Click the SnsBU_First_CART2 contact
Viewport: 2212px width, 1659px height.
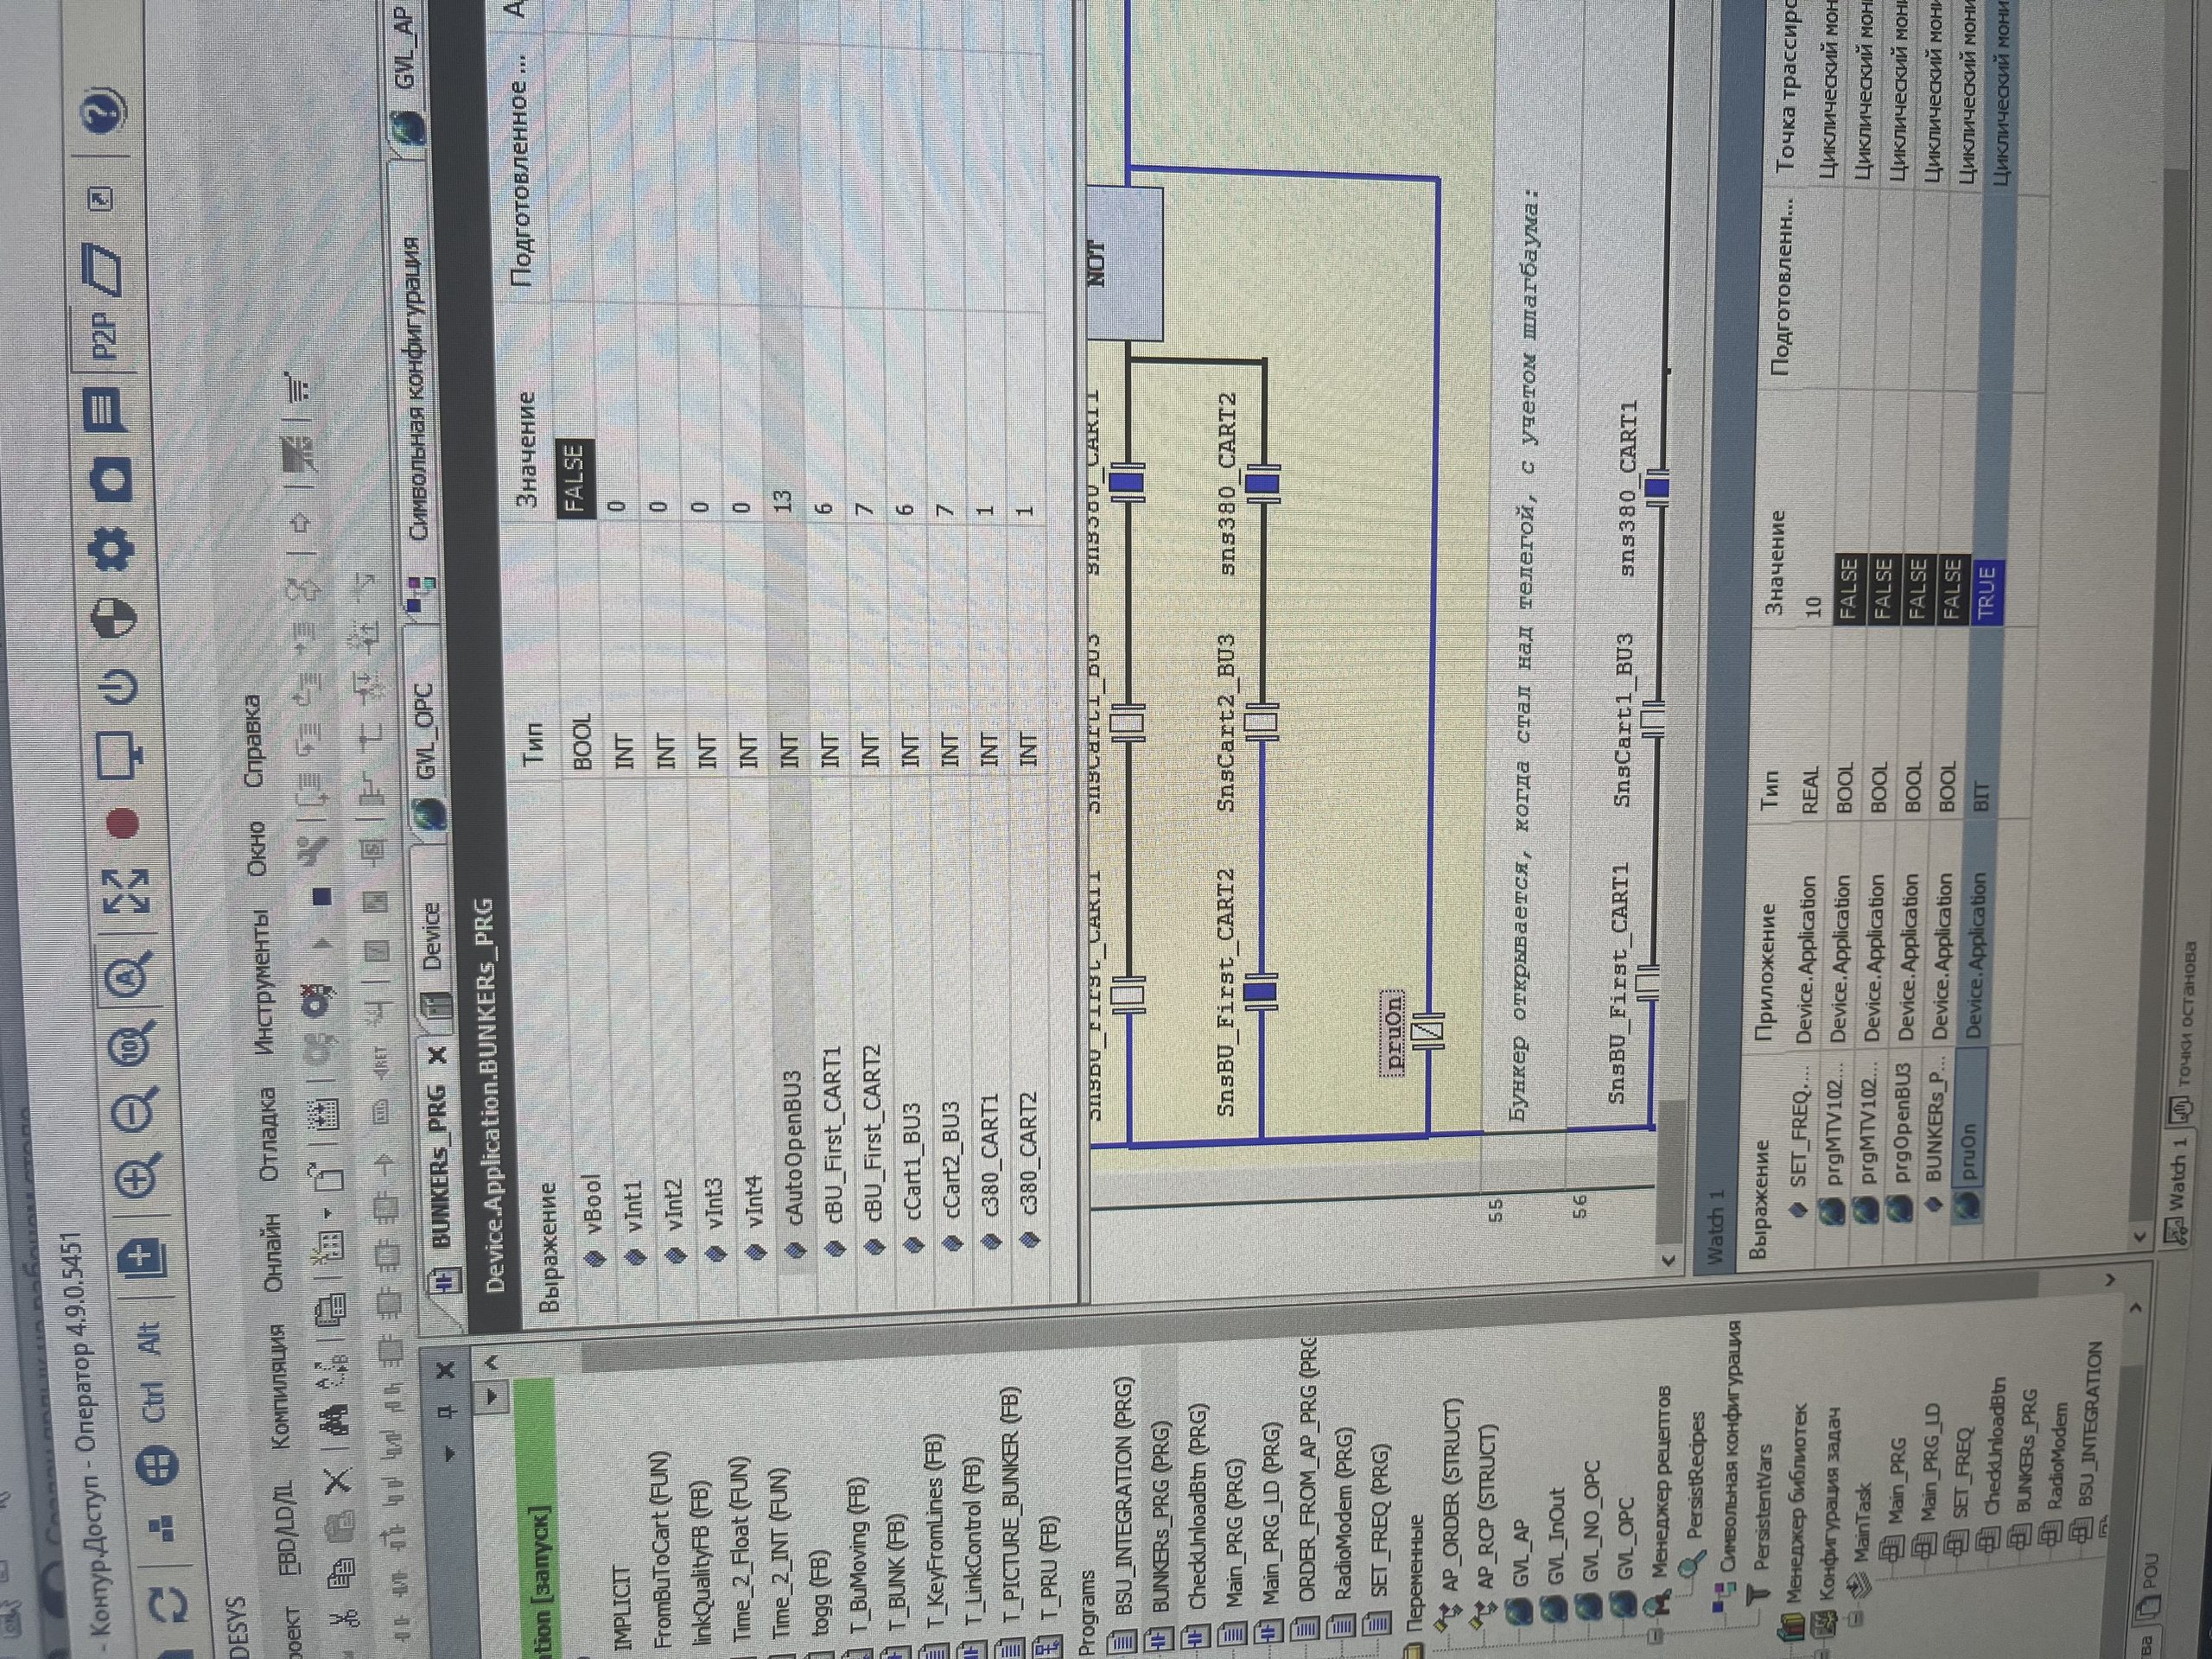(x=1262, y=993)
